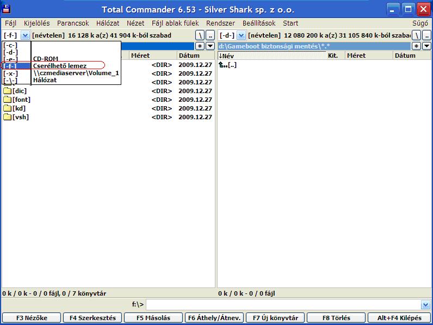Open the right panel drive selector dropdown

tap(241, 35)
